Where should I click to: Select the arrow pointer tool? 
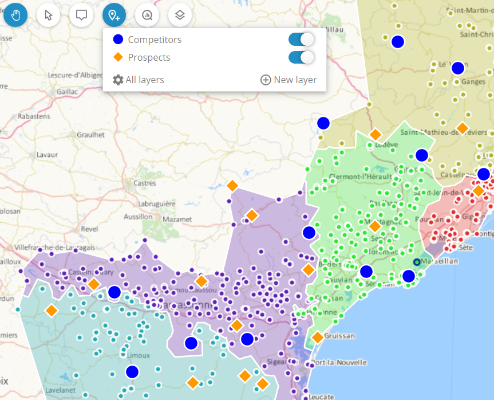pyautogui.click(x=49, y=15)
